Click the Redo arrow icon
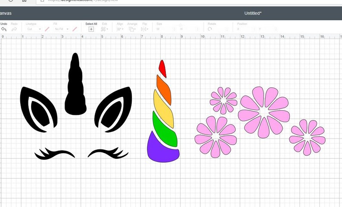The image size is (342, 207). pos(14,29)
